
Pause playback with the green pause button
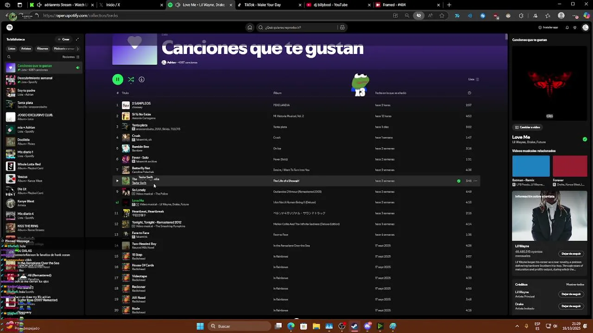pos(118,80)
